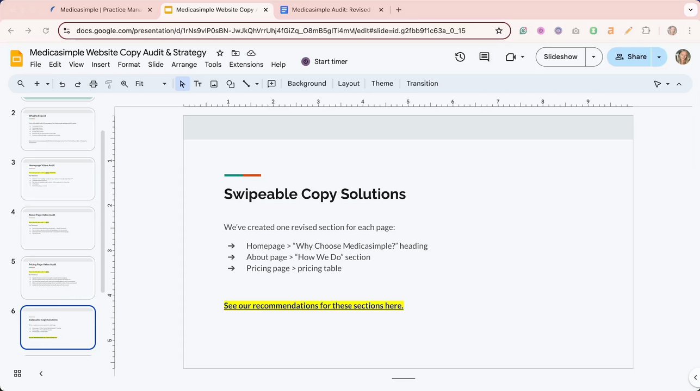Hide the menus with collapse chevron

coord(679,84)
